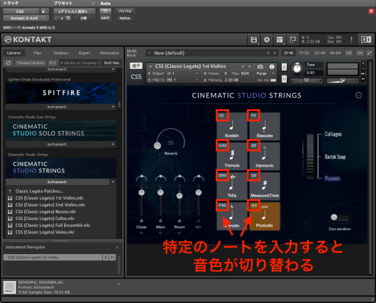
Task: Click the SAFE button
Action: tap(105, 18)
